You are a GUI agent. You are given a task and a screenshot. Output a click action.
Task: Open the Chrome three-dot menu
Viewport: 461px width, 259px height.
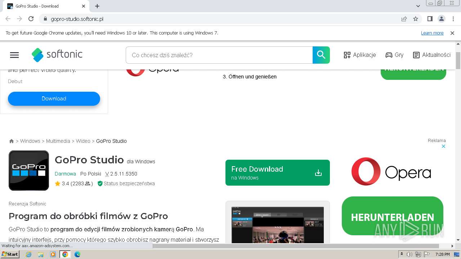coord(453,19)
